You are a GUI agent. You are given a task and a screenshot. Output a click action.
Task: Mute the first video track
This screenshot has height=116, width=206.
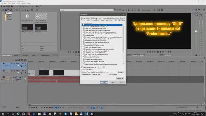point(23,63)
